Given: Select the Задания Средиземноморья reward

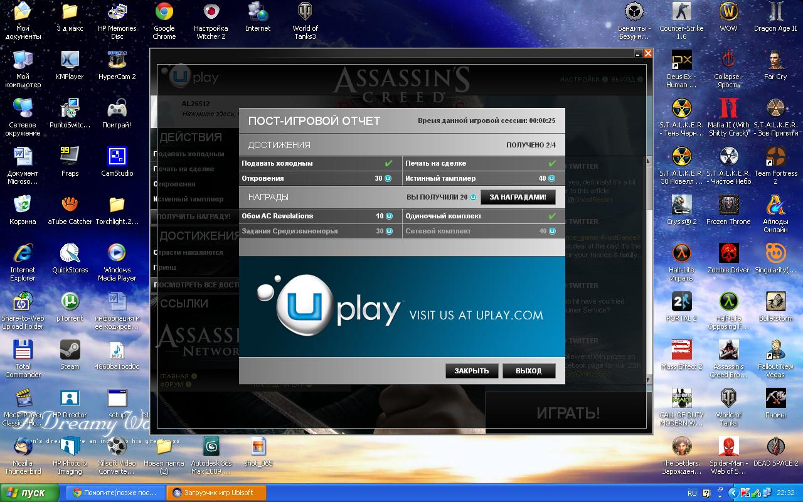Looking at the screenshot, I should [x=320, y=231].
